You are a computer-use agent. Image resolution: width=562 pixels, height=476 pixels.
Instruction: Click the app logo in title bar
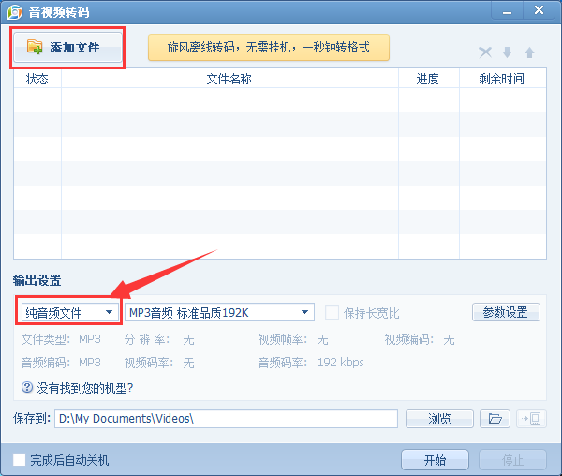click(x=15, y=12)
